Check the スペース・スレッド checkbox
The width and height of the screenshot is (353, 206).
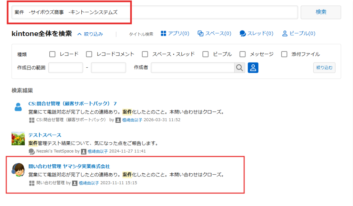[x=145, y=54]
